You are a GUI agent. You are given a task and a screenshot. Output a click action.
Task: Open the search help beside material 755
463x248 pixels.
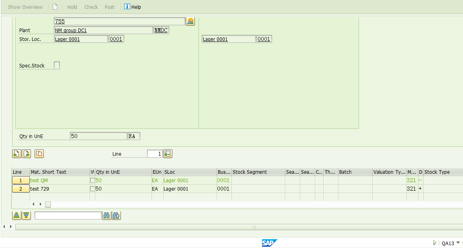(x=190, y=21)
